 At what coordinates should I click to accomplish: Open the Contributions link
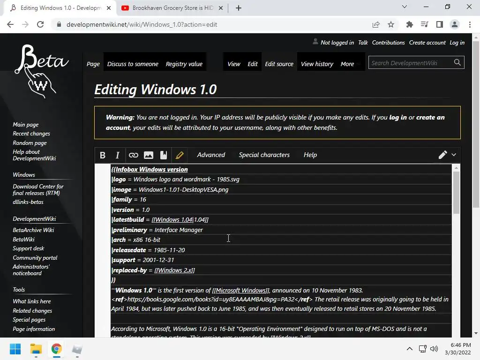388,43
